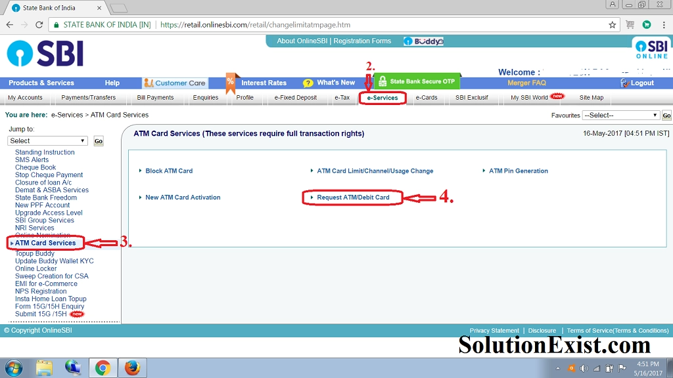Open the Buddy wallet banner
This screenshot has width=673, height=378.
click(424, 41)
